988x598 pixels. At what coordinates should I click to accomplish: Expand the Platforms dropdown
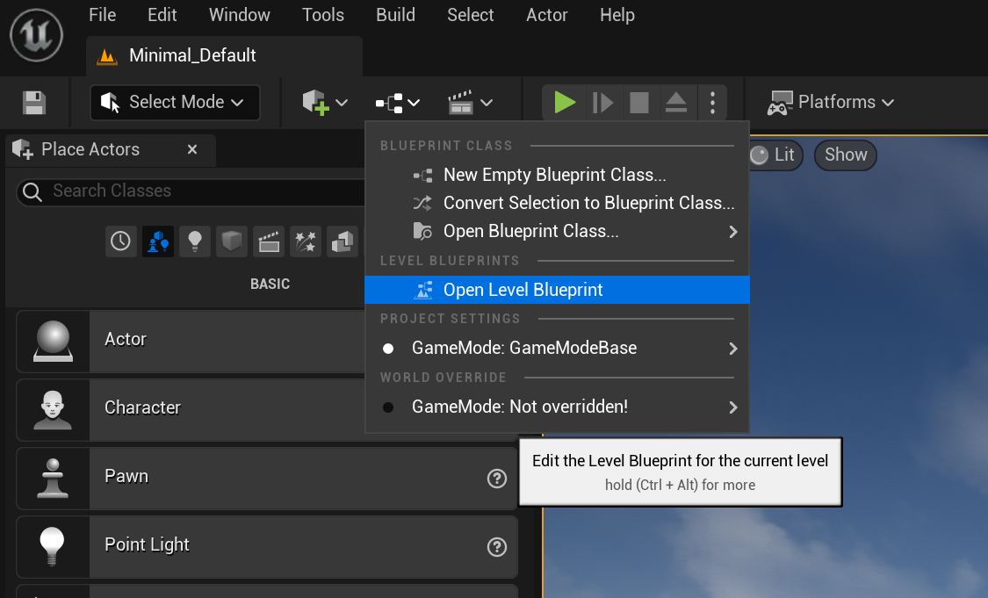coord(831,102)
